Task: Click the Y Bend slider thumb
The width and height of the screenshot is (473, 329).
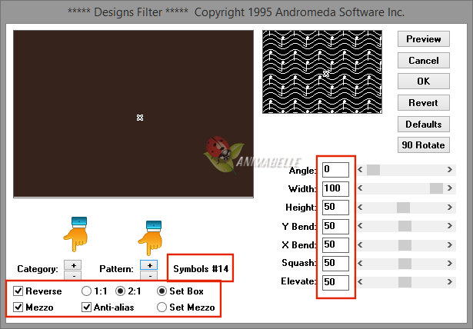Action: pos(405,226)
